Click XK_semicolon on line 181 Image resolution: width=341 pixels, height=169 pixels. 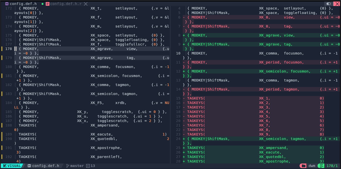[x=104, y=76]
